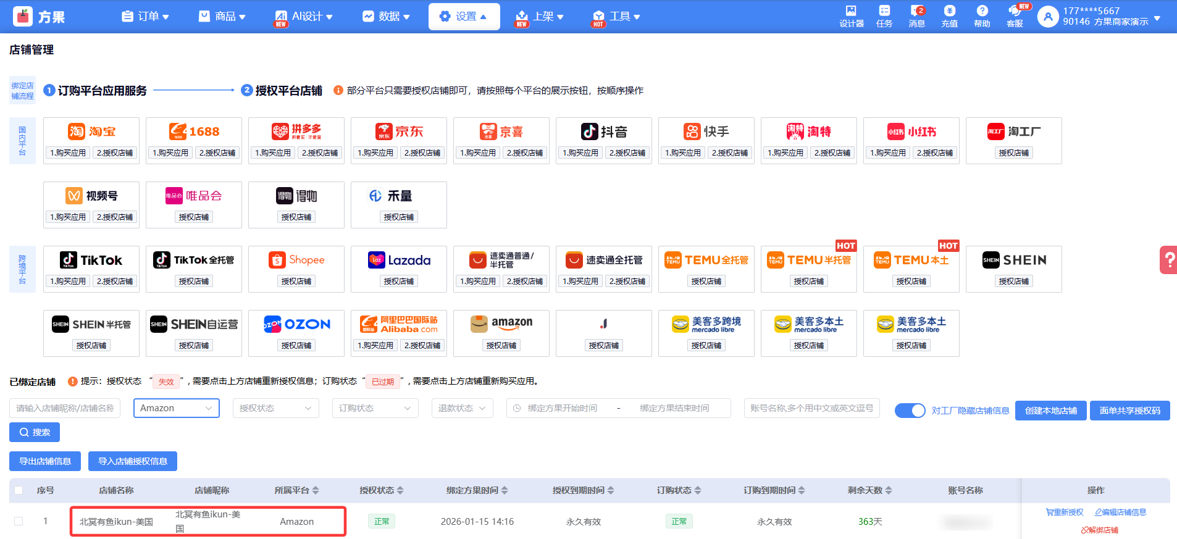Expand the account dropdown arrow beside 方果商家演示

1157,19
